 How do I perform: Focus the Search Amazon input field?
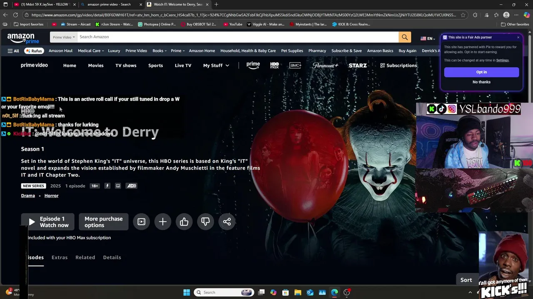coord(238,37)
